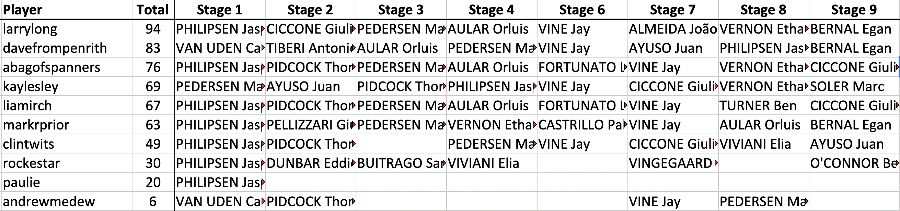Click the ALMEIDA João cell in Stage 7
Screen dimensions: 900x211
pyautogui.click(x=672, y=29)
